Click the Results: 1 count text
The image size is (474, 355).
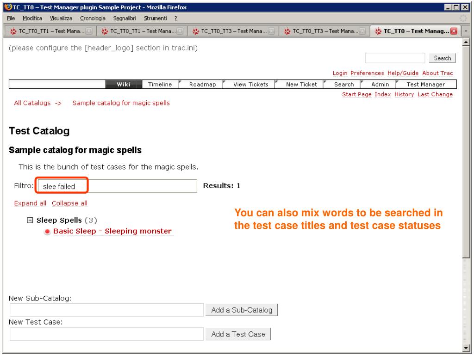click(222, 186)
